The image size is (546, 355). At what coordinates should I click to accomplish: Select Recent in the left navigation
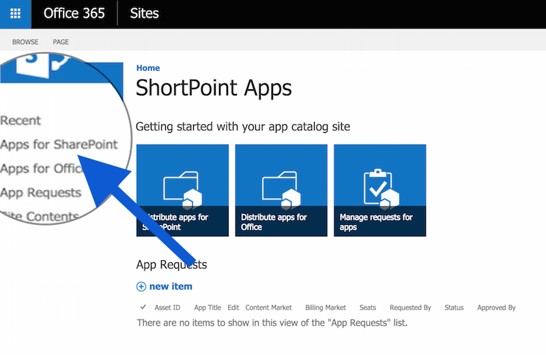point(20,121)
